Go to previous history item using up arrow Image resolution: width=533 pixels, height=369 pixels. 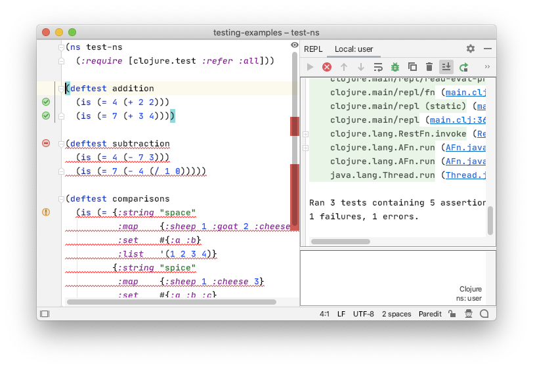point(344,67)
